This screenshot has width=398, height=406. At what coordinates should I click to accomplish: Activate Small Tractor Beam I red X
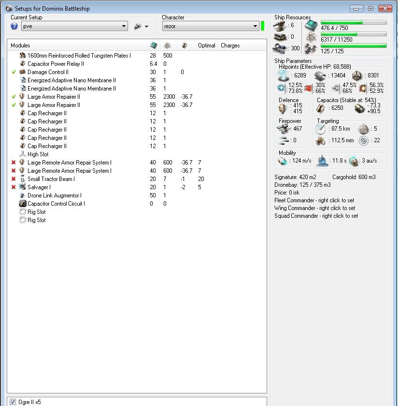14,179
